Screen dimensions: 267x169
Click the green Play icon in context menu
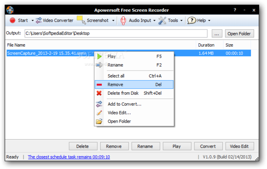tap(99, 56)
